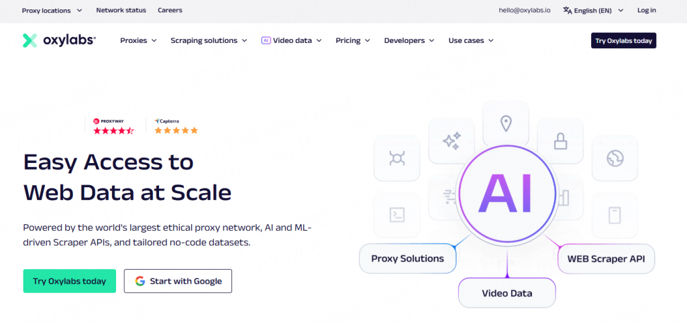Open the Scraping solutions menu
Image resolution: width=687 pixels, height=324 pixels.
[209, 40]
